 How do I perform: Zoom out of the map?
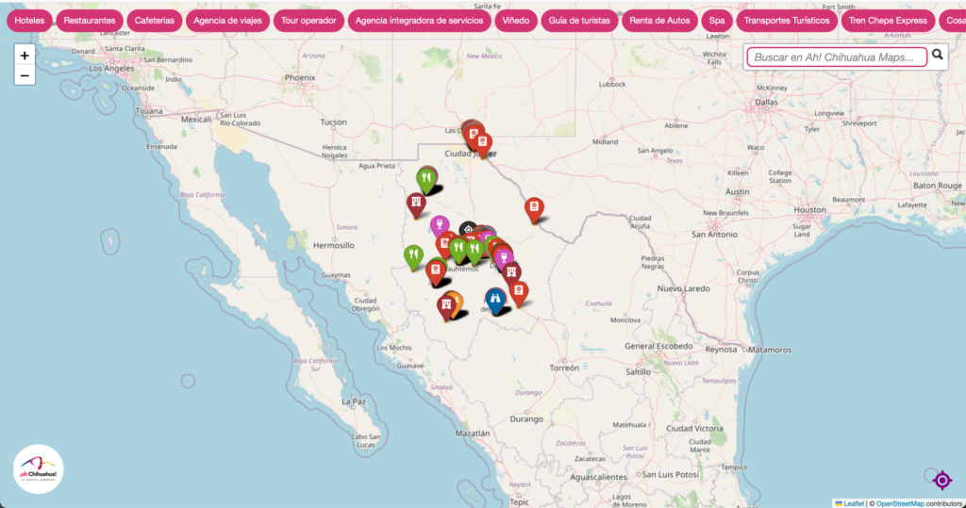click(x=25, y=75)
